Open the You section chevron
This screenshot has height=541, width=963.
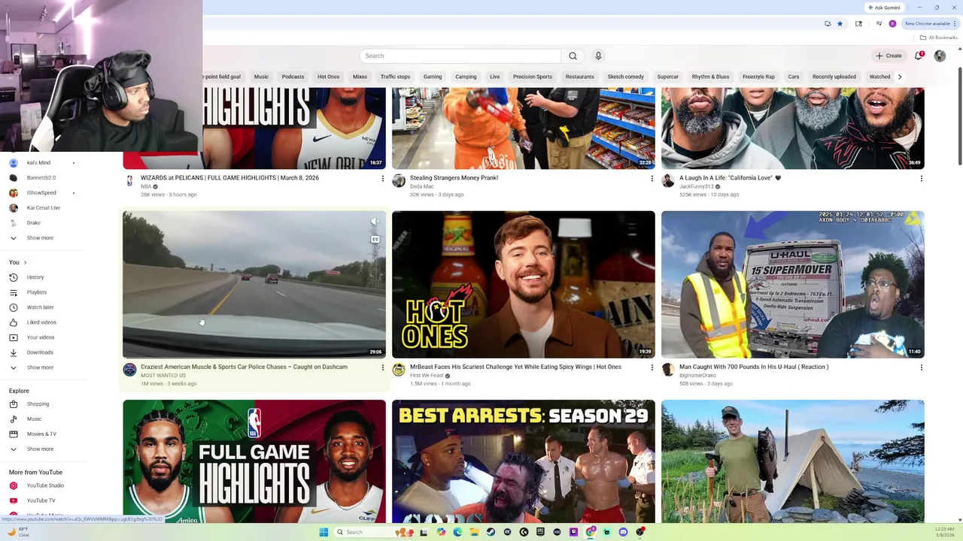point(25,262)
